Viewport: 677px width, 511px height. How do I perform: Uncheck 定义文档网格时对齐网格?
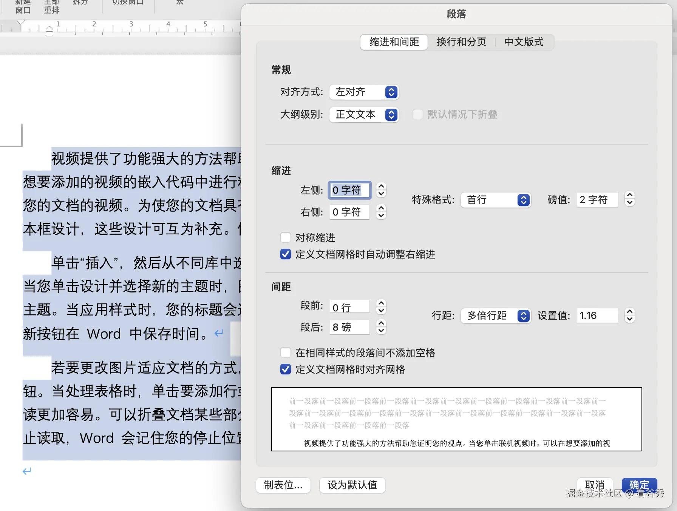pyautogui.click(x=286, y=369)
